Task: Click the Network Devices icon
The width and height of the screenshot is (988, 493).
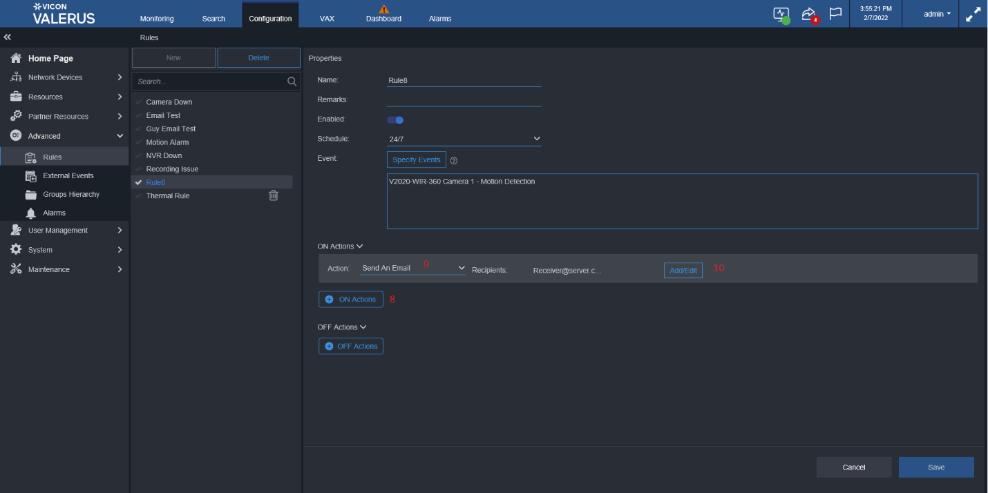Action: [16, 77]
